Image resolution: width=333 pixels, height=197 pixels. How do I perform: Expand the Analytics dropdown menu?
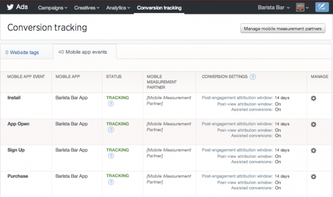point(119,8)
